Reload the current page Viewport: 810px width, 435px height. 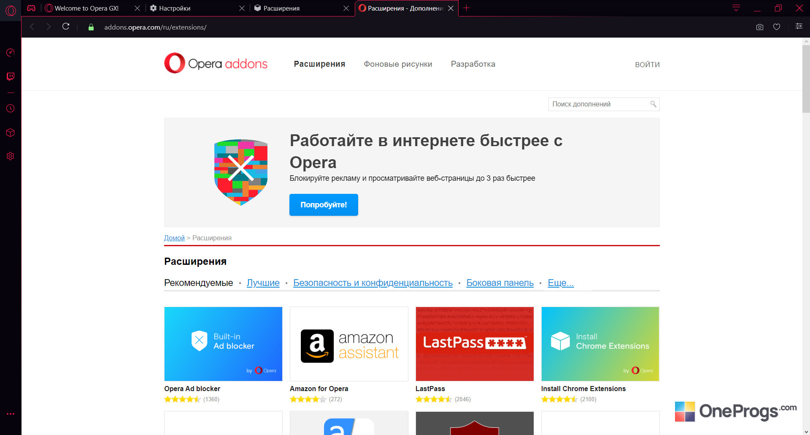pyautogui.click(x=66, y=27)
